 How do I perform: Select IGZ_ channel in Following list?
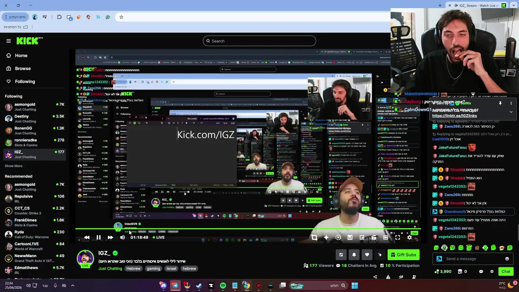tap(34, 154)
